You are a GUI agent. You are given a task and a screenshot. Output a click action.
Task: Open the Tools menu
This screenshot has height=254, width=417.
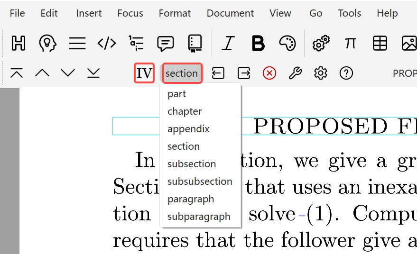tap(350, 13)
